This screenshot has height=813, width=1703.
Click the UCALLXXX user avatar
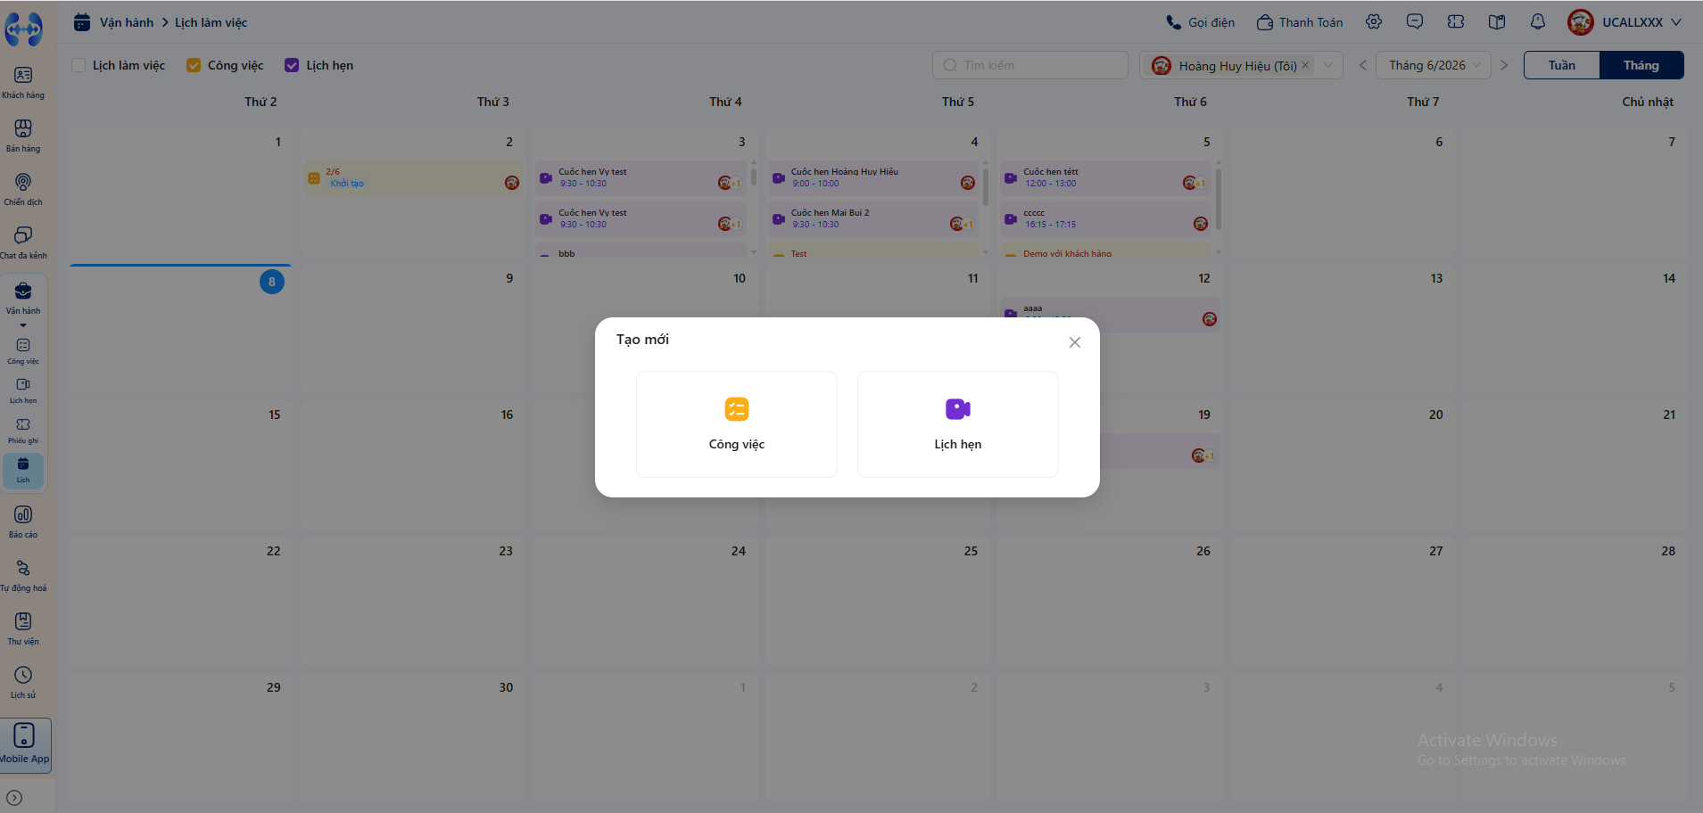point(1580,22)
